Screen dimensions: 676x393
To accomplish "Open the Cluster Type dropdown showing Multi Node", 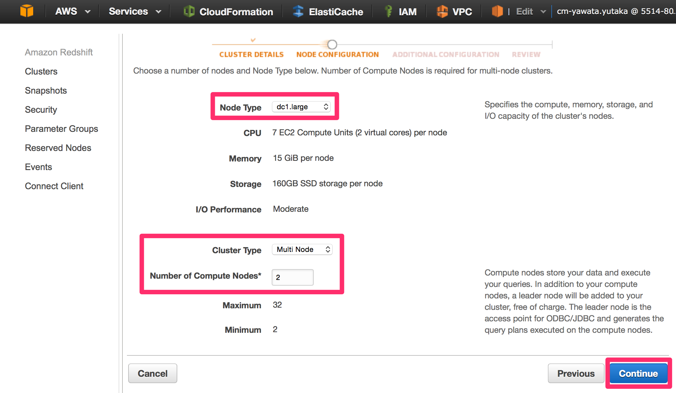I will click(302, 249).
